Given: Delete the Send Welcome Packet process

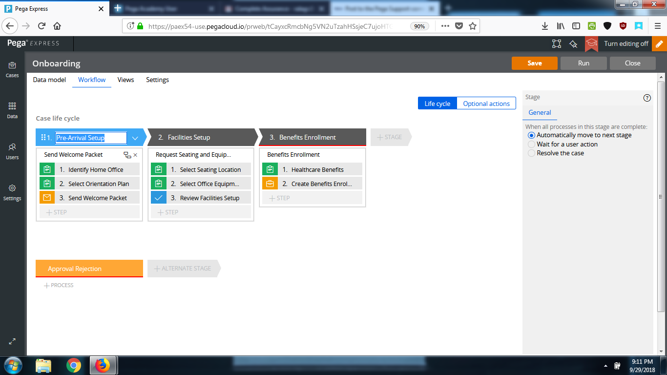Looking at the screenshot, I should click(136, 155).
